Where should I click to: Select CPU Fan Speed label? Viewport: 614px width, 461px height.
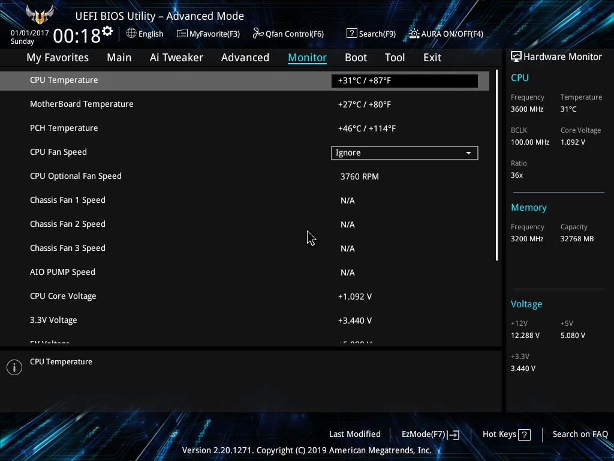58,152
